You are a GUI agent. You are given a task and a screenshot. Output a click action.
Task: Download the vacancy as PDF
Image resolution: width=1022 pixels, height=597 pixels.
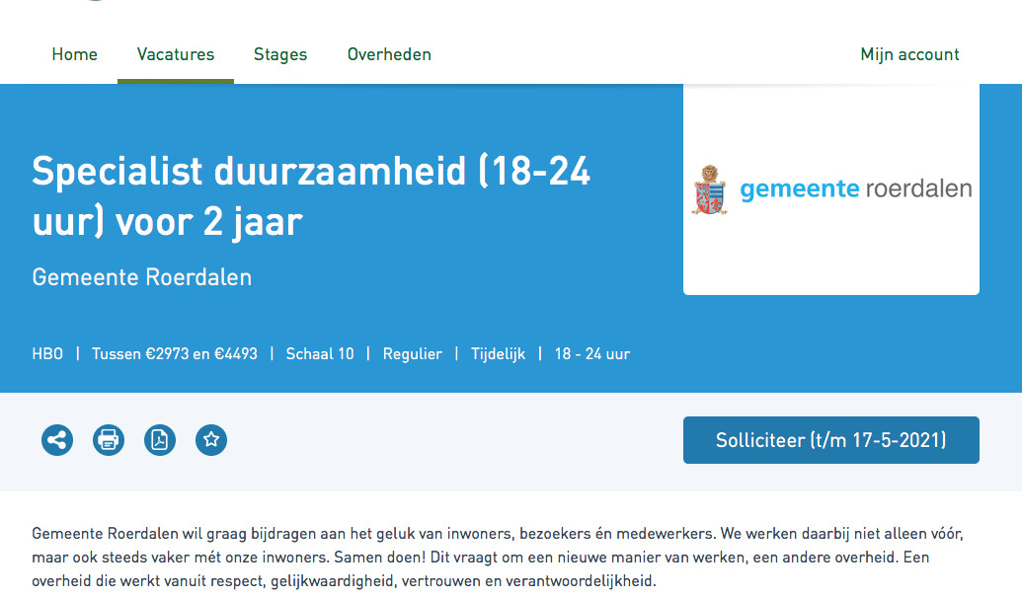pos(160,440)
